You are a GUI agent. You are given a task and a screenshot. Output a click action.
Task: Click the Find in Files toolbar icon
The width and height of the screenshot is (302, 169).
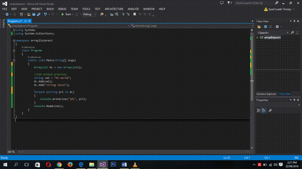[101, 14]
